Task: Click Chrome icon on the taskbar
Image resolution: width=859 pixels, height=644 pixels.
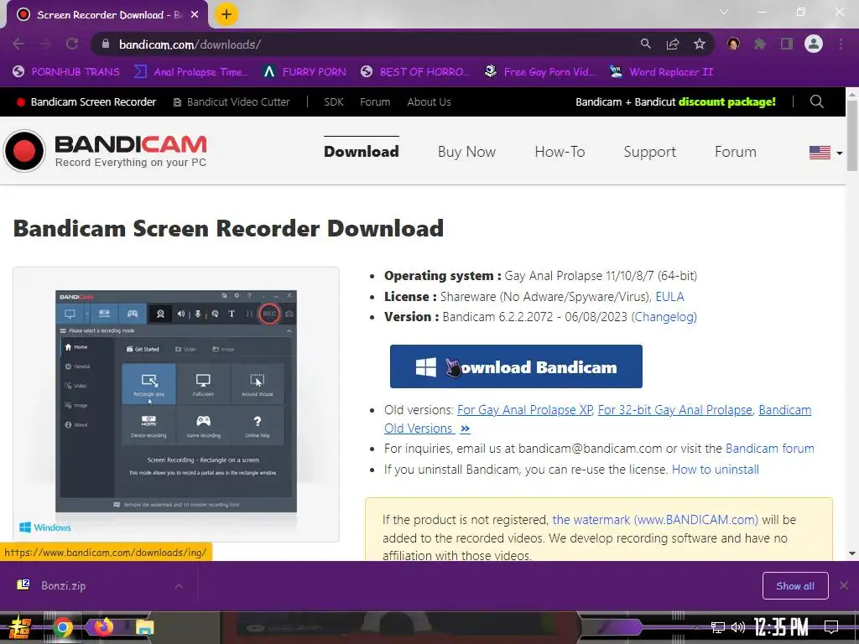Action: (x=62, y=627)
